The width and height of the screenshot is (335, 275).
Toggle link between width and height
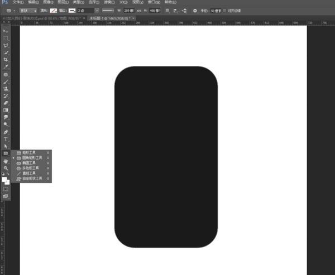[x=139, y=10]
